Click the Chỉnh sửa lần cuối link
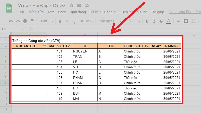 185,12
